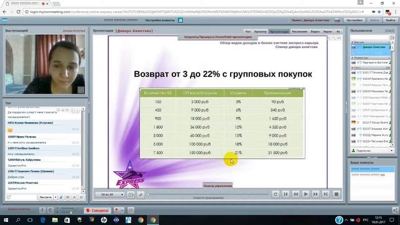Open the dropdown arrow next to Послать

coord(56,197)
